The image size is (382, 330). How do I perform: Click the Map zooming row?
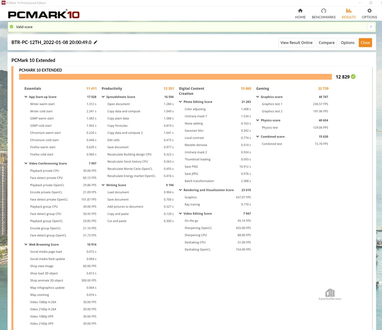(x=63, y=295)
